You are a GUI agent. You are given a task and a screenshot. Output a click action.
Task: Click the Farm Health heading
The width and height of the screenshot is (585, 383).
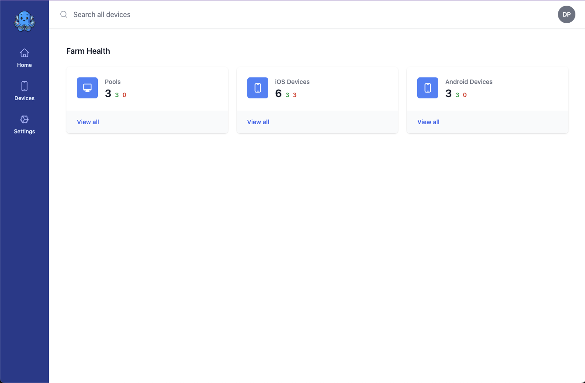pos(88,51)
